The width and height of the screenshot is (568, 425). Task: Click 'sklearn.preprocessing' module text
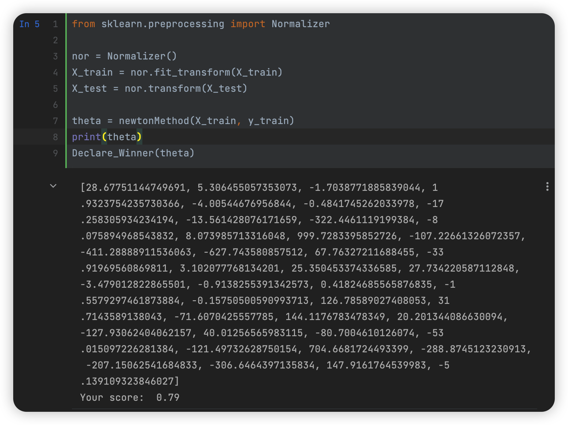pyautogui.click(x=163, y=24)
